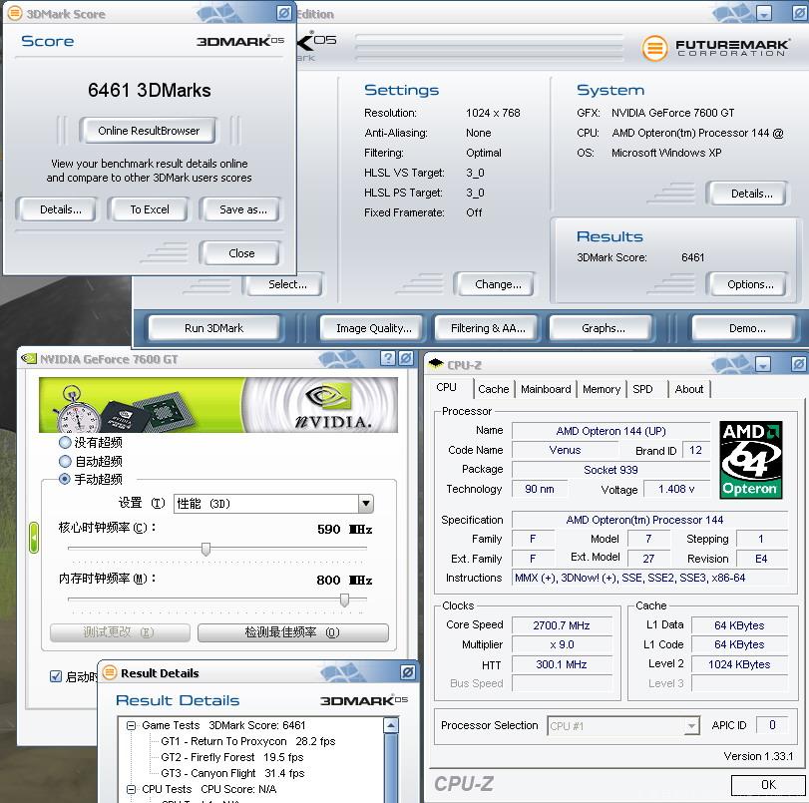This screenshot has width=809, height=803.
Task: Toggle the startup checkbox in NVIDIA panel
Action: click(x=56, y=676)
